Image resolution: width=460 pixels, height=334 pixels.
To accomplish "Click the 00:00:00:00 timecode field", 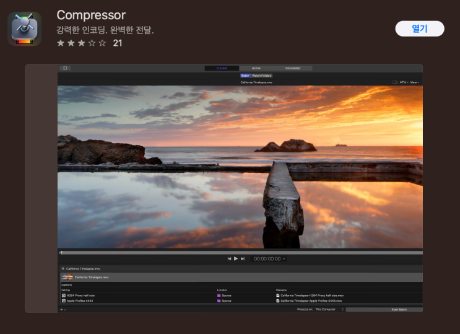I will coord(267,259).
